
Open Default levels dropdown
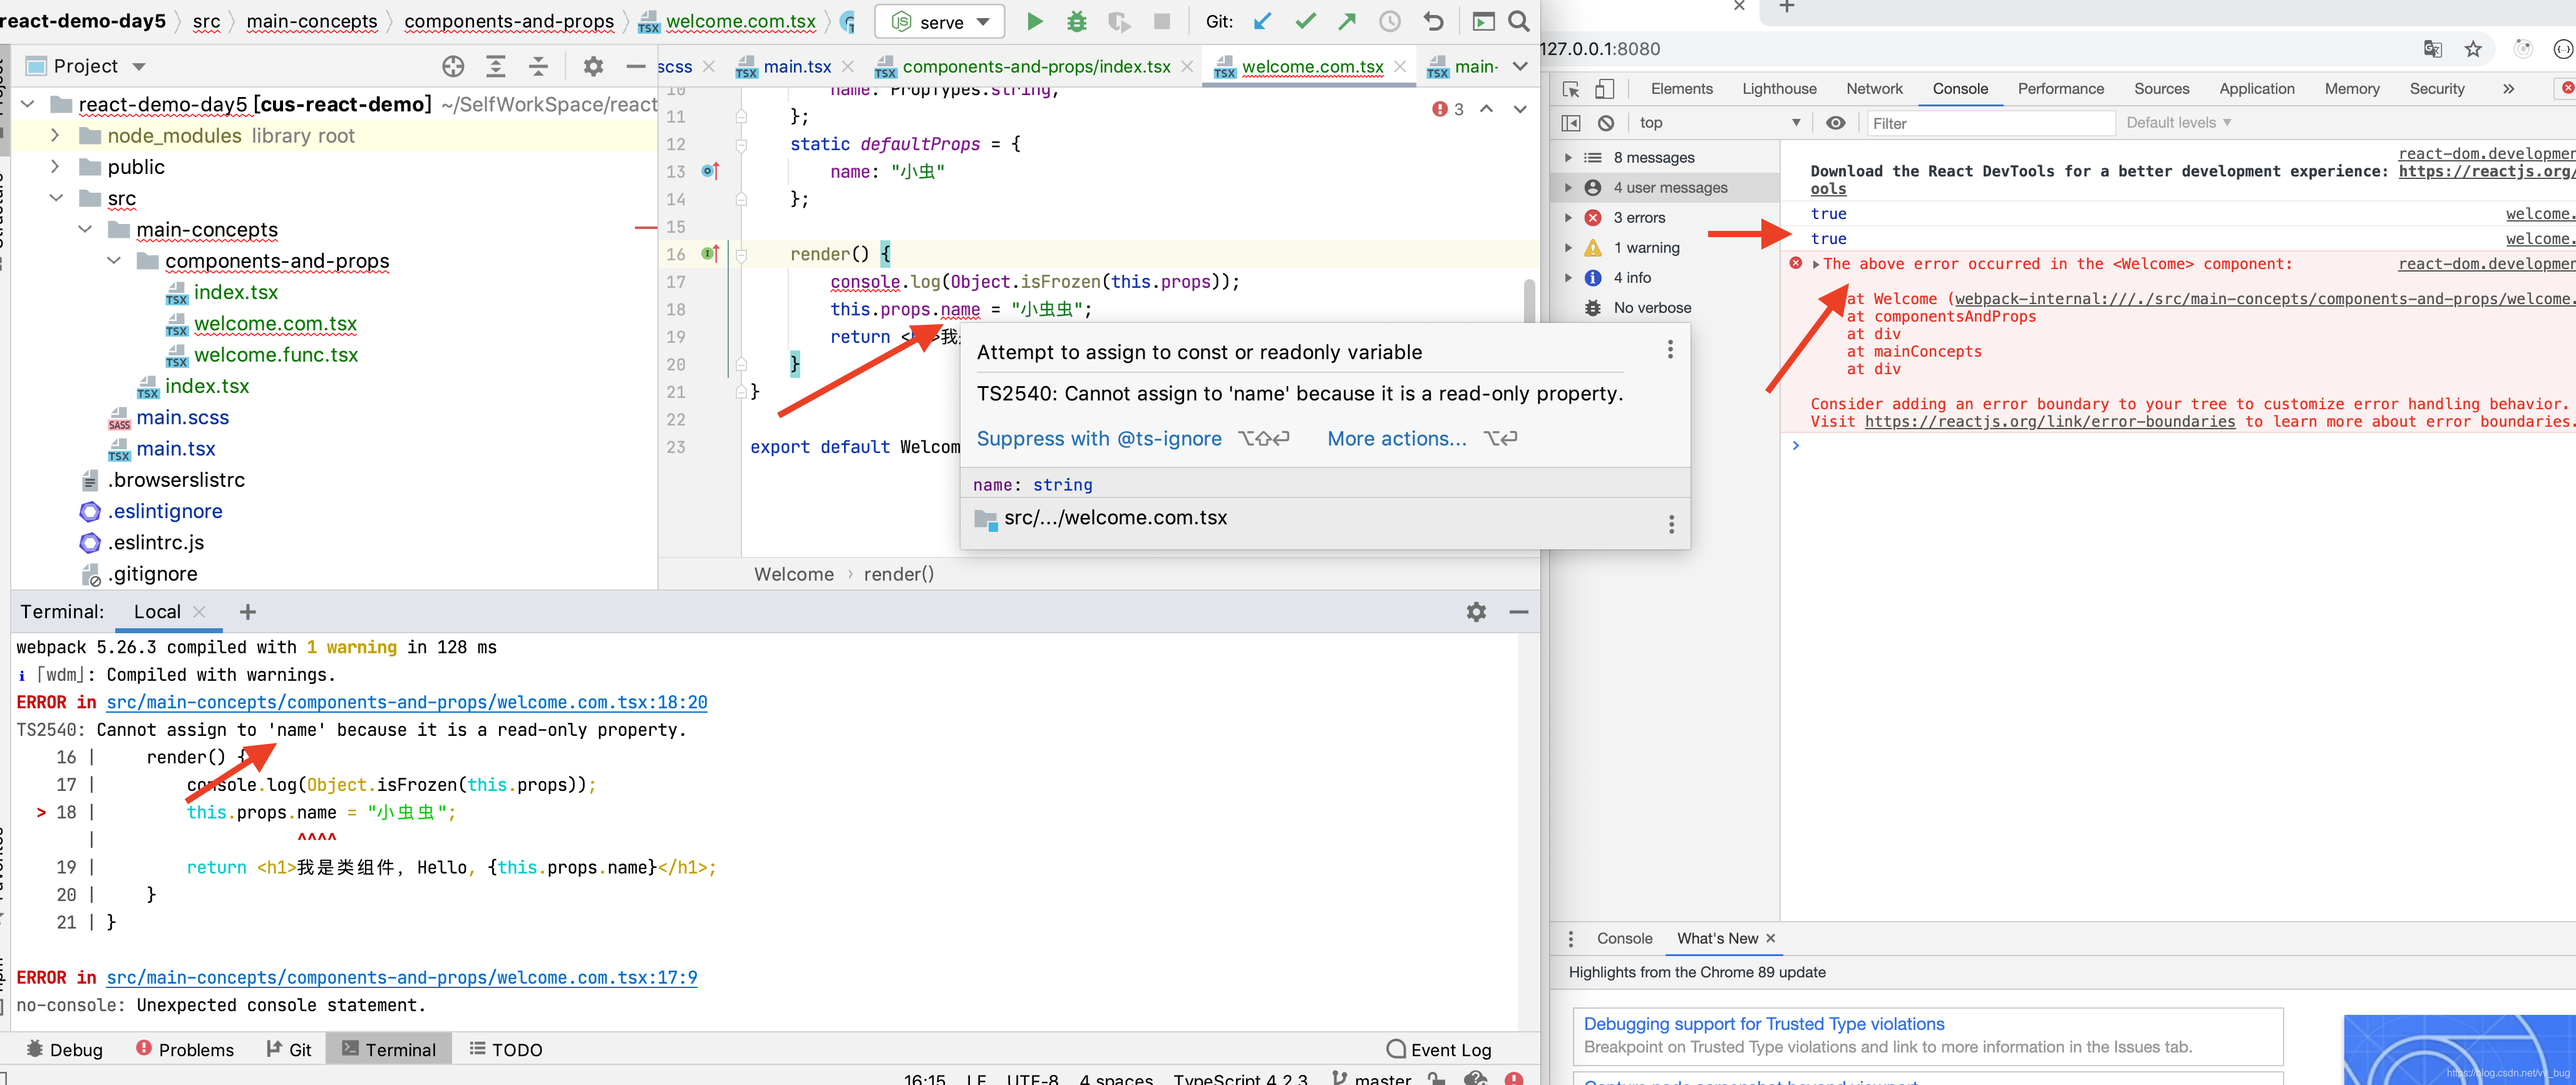click(x=2178, y=123)
